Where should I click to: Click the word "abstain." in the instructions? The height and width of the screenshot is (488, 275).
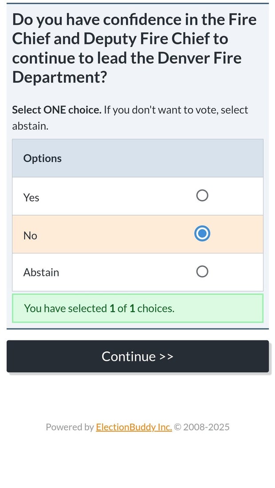30,126
